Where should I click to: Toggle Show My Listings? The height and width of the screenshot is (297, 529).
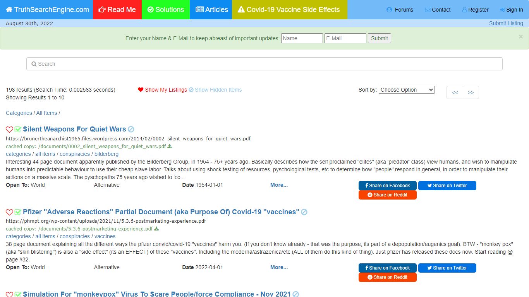tap(163, 90)
